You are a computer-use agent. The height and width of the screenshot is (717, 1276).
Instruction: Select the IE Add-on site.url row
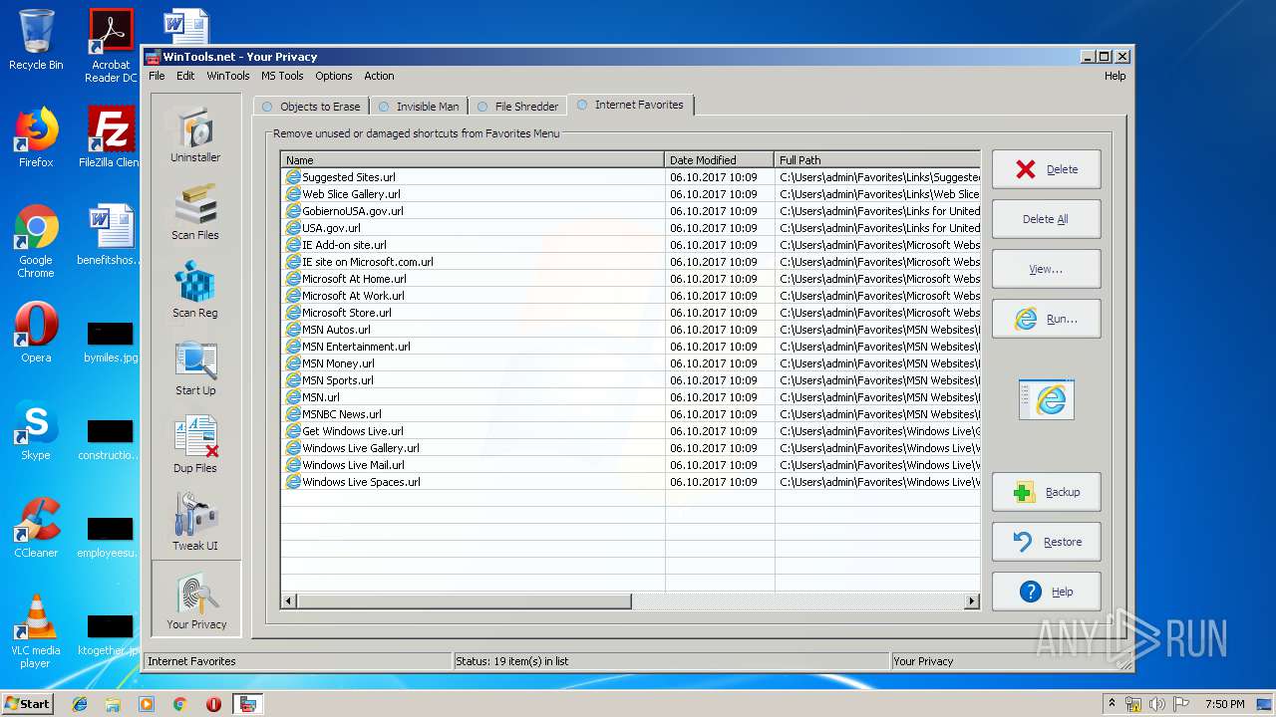pyautogui.click(x=631, y=245)
